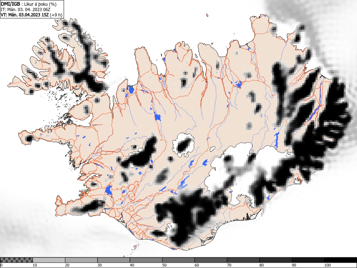
Task: Click the DMI/IGB Líkur á þoku title
Action: pyautogui.click(x=29, y=4)
